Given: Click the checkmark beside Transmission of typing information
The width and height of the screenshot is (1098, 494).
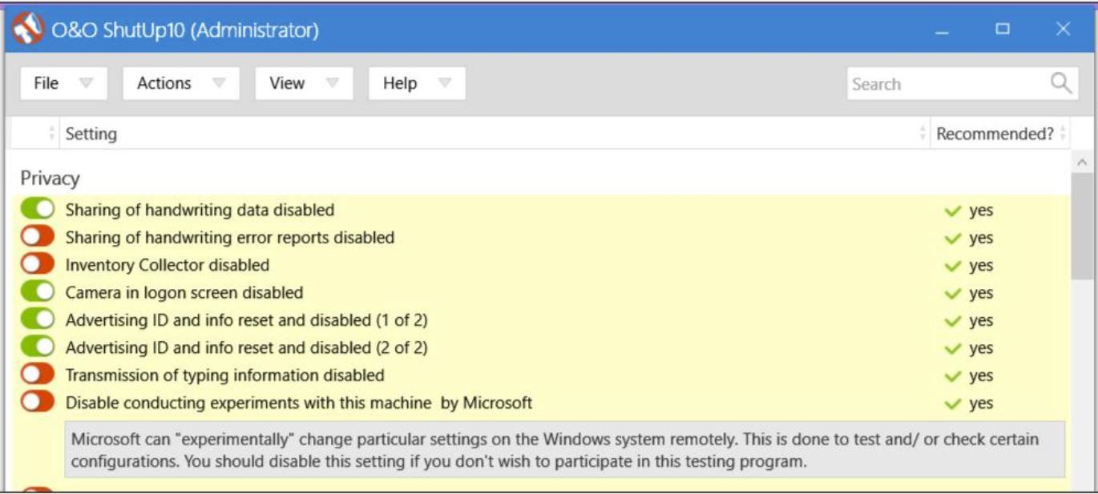Looking at the screenshot, I should pyautogui.click(x=952, y=376).
